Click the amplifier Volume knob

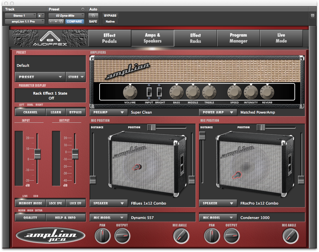coord(130,93)
